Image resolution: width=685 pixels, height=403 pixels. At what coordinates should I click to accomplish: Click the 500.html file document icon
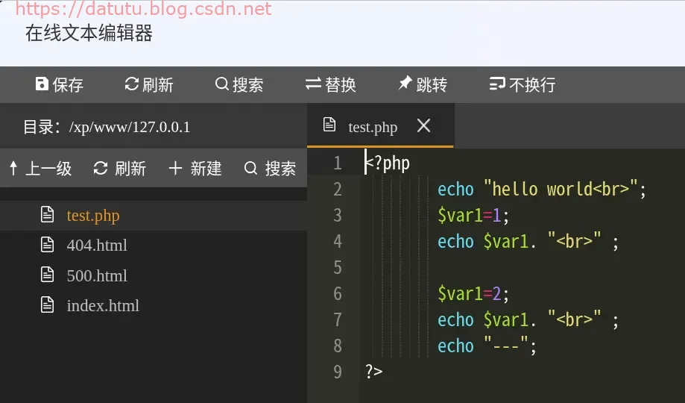click(47, 275)
